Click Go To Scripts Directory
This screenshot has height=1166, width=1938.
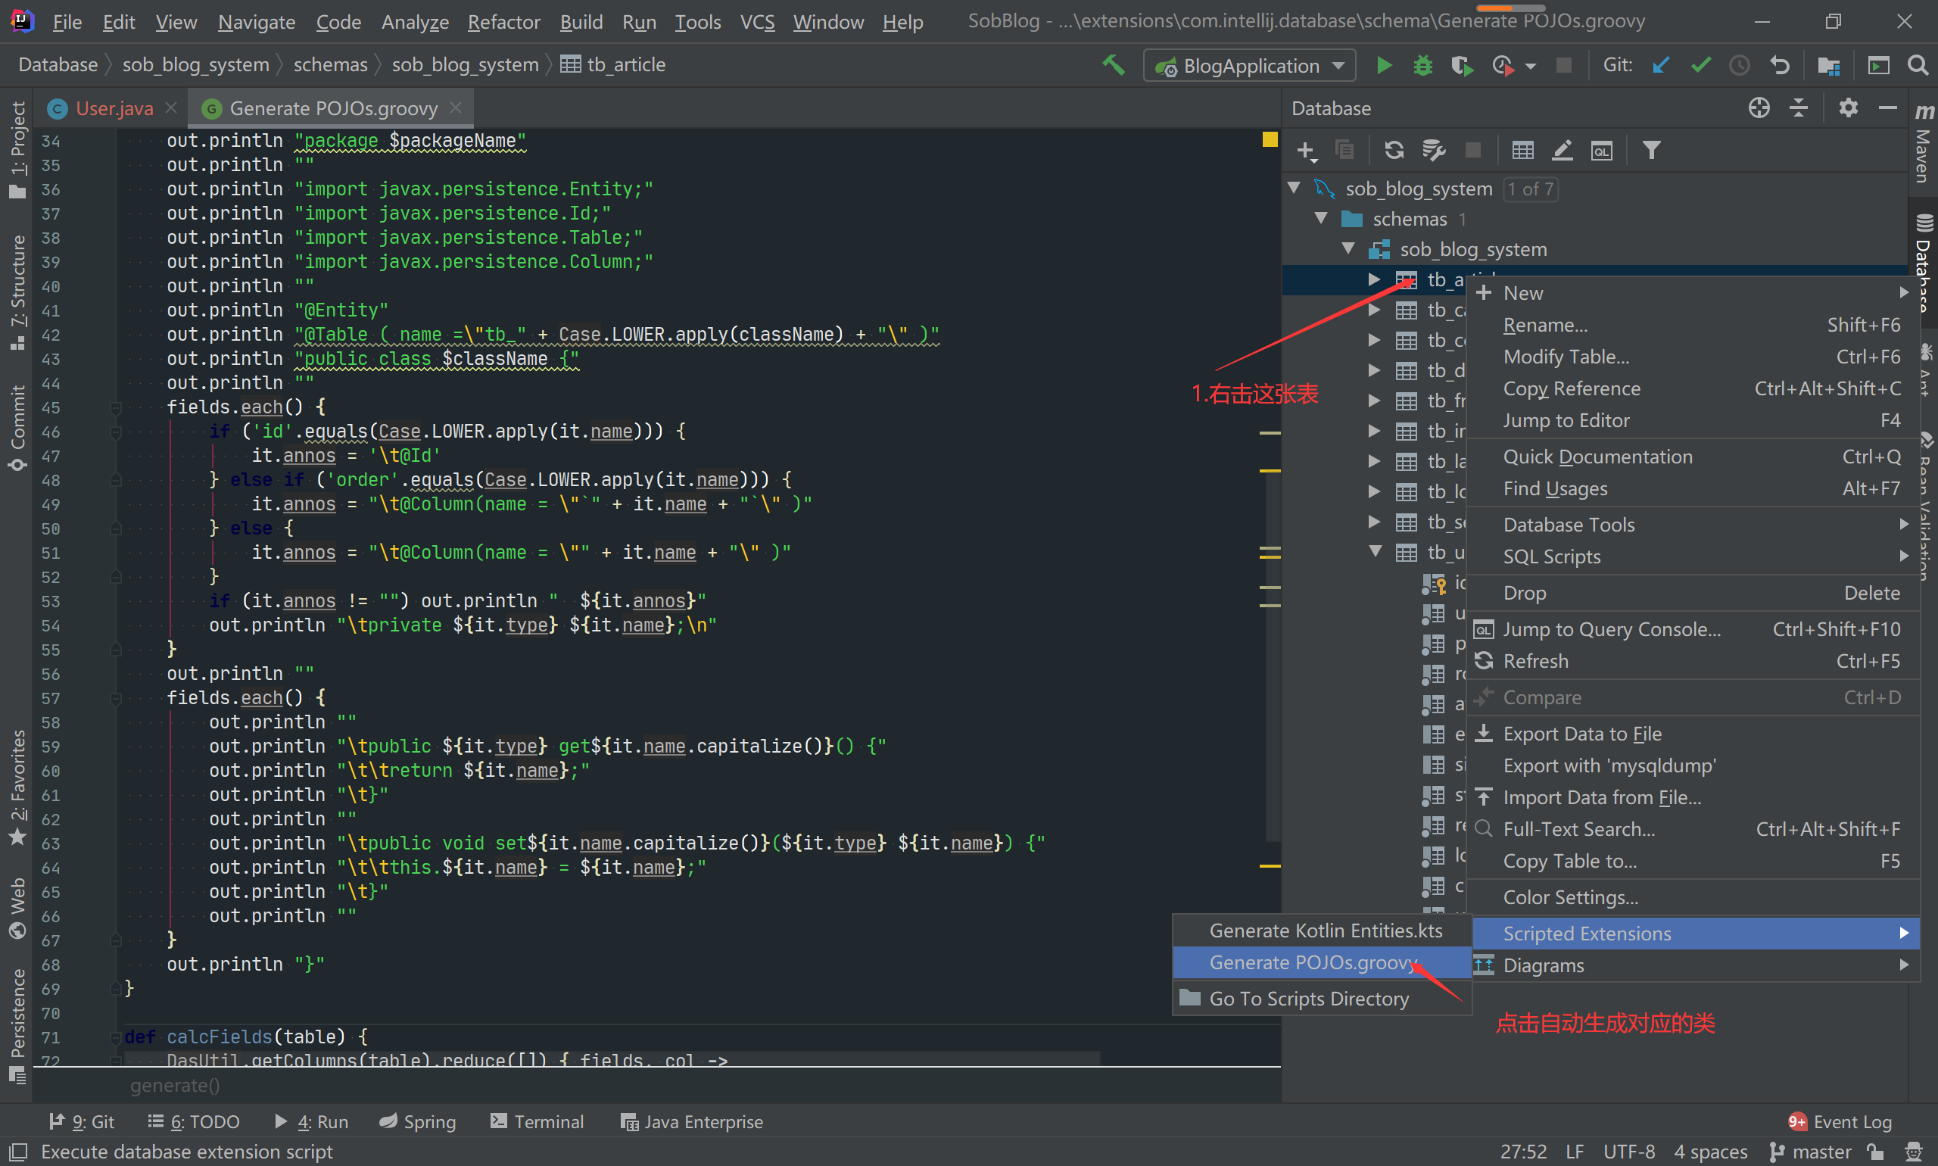(x=1308, y=999)
